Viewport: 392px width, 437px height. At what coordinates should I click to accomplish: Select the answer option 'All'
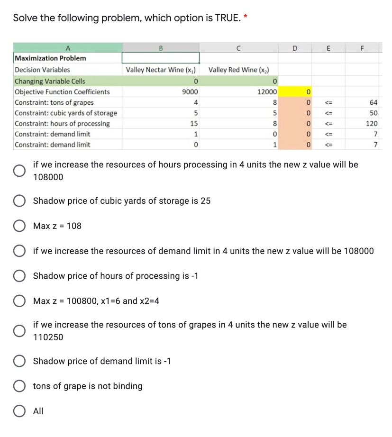(19, 410)
